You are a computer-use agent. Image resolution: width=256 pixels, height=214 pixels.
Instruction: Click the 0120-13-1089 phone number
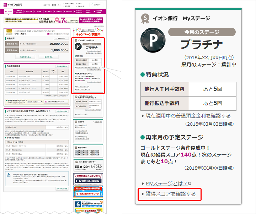tap(91, 167)
